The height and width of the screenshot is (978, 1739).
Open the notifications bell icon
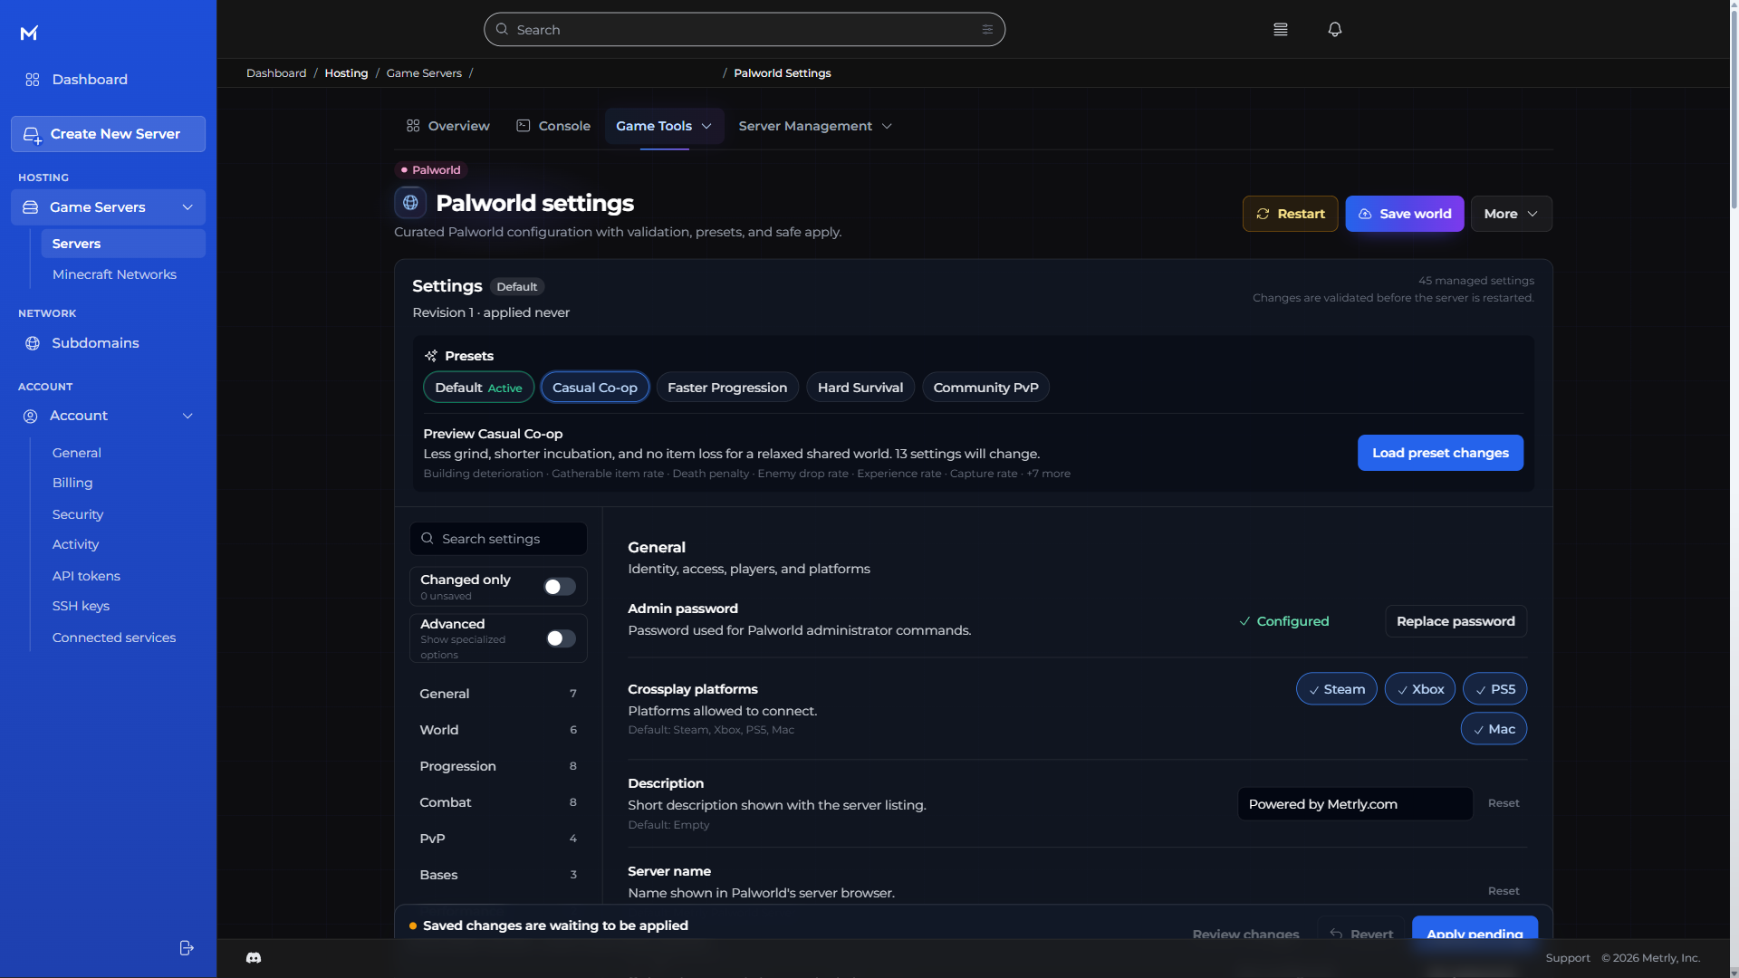pyautogui.click(x=1335, y=30)
